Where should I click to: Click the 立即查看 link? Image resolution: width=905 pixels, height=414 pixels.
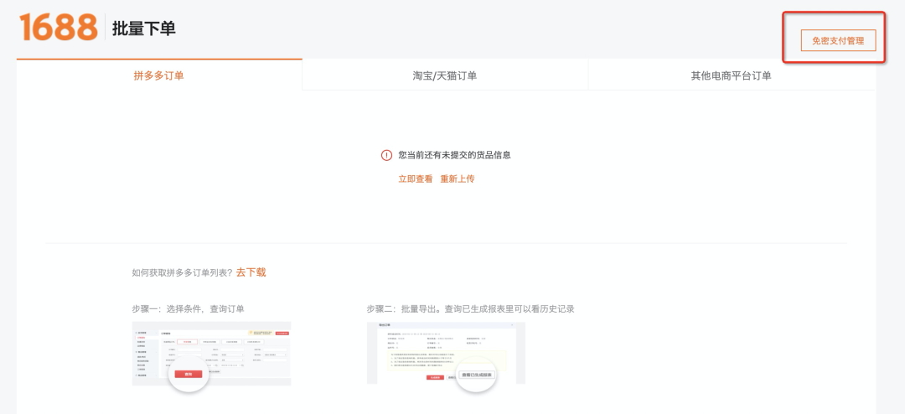[x=416, y=179]
